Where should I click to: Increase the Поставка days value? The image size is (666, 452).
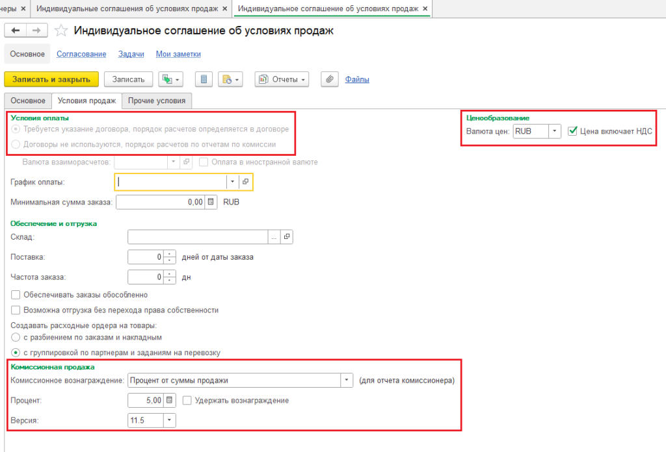click(x=170, y=254)
